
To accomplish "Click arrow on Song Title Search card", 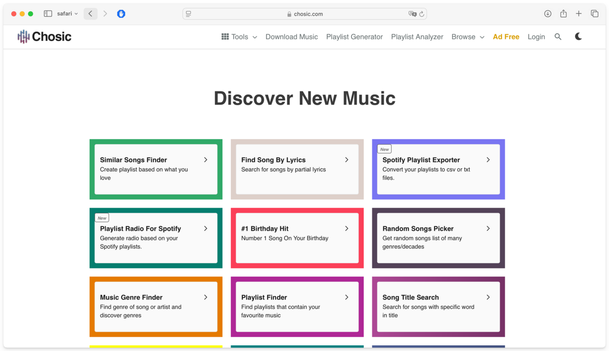I will click(488, 297).
